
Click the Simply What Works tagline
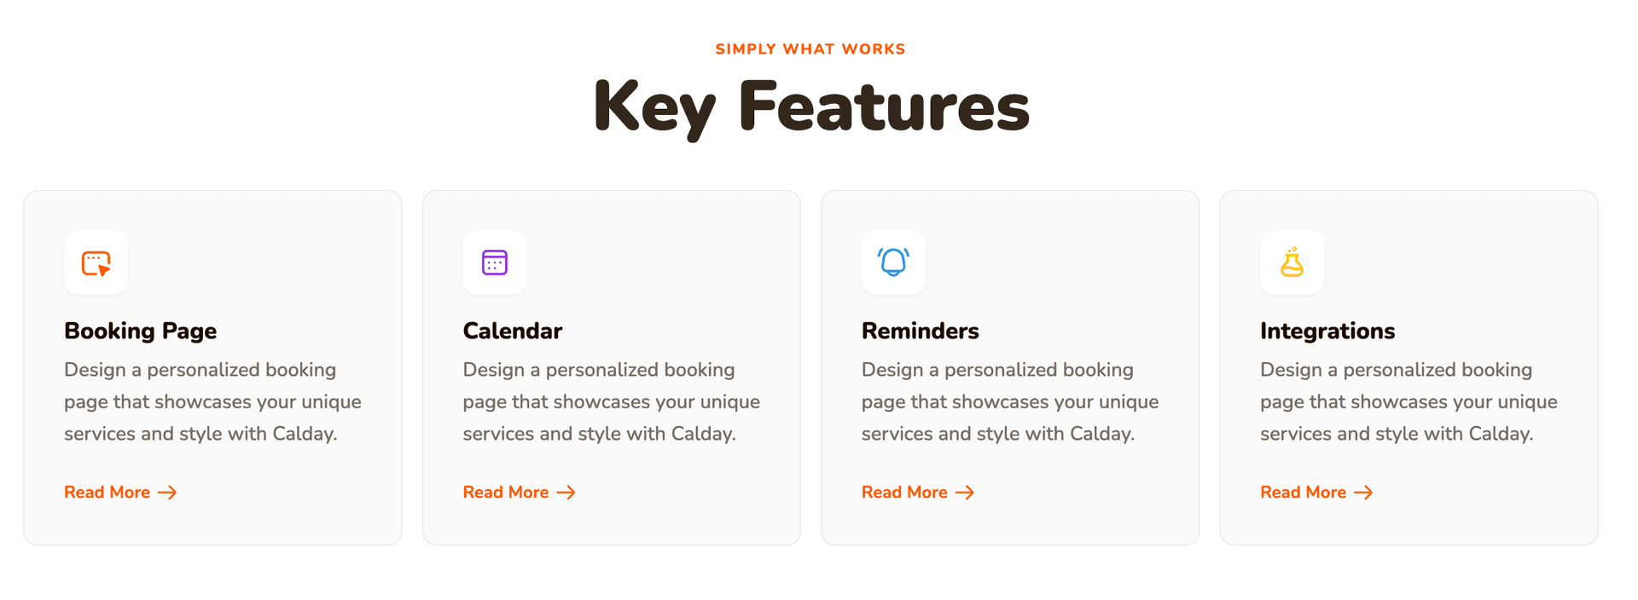tap(810, 49)
